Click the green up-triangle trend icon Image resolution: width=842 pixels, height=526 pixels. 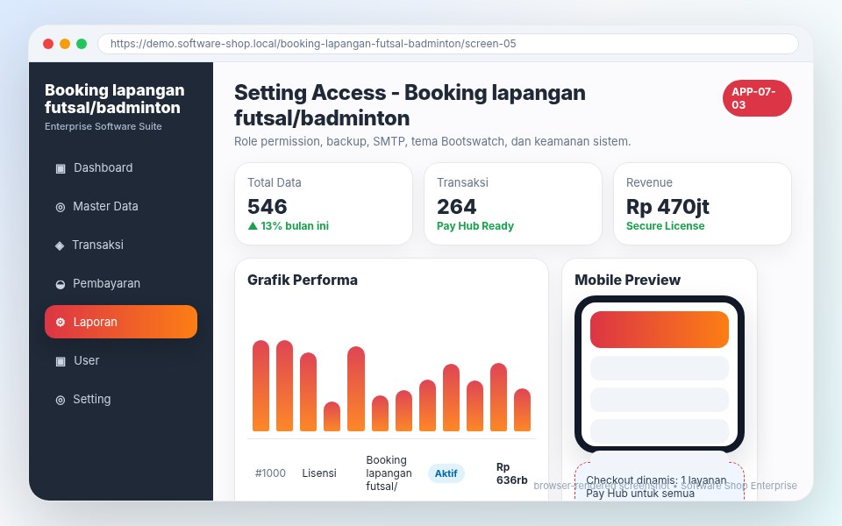[x=253, y=226]
